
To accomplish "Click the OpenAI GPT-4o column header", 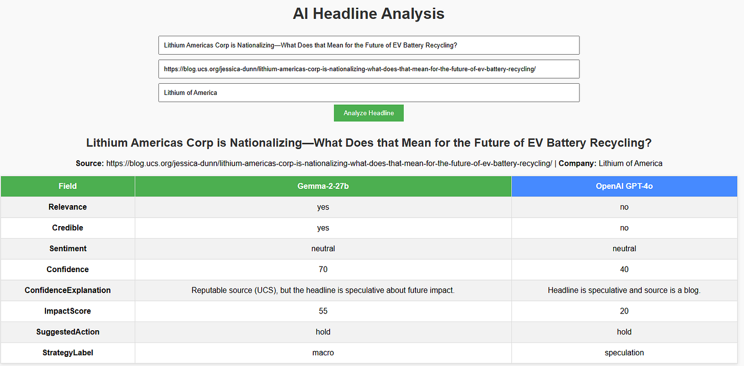I will pyautogui.click(x=624, y=186).
